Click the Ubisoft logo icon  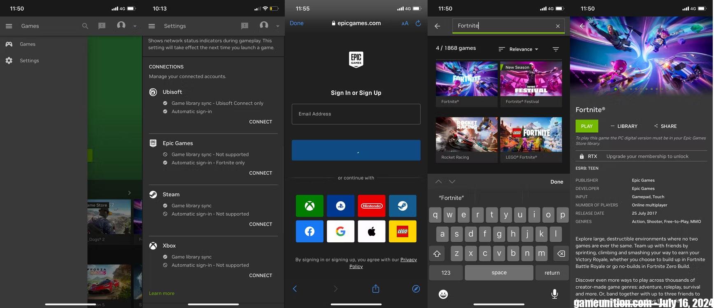pyautogui.click(x=153, y=92)
